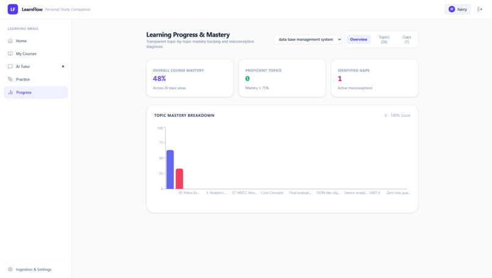Switch to the Gaps (1) tab
The image size is (492, 278).
pyautogui.click(x=407, y=40)
